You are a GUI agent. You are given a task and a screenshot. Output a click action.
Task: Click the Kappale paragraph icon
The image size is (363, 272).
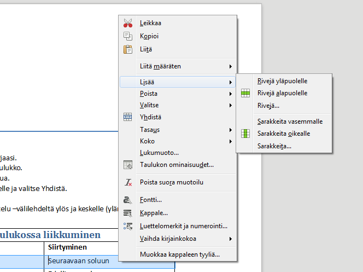click(x=127, y=213)
